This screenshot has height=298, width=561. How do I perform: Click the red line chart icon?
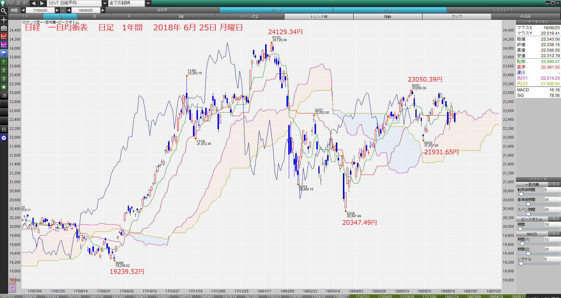4,36
